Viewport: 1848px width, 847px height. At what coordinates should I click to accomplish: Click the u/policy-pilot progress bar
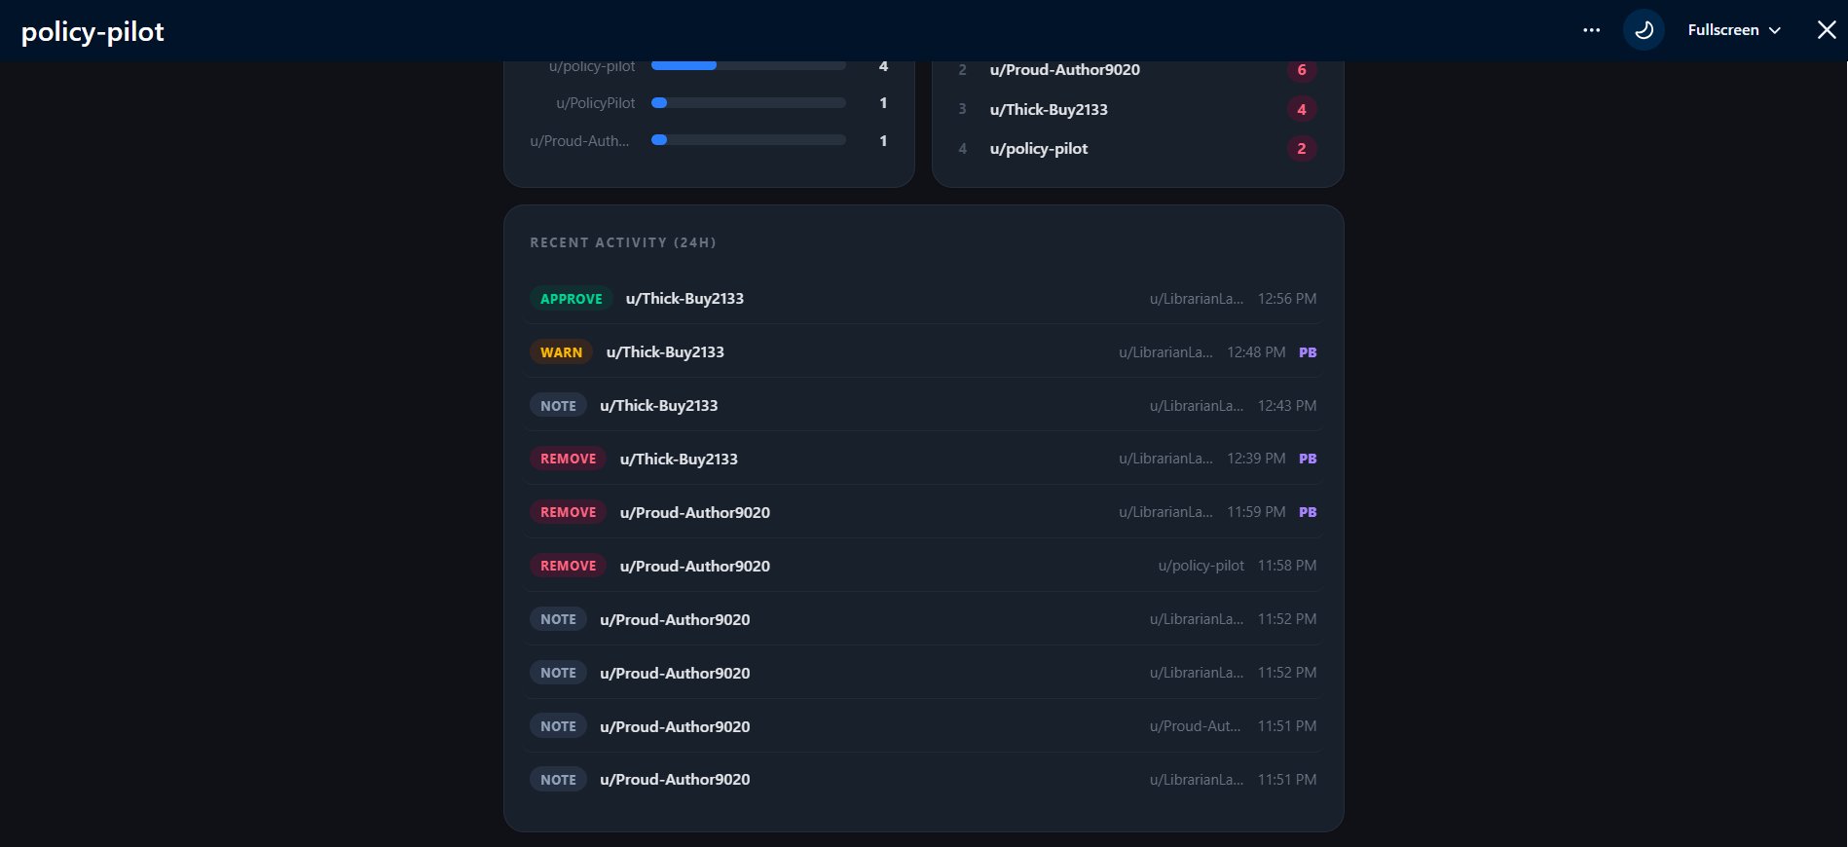(748, 65)
